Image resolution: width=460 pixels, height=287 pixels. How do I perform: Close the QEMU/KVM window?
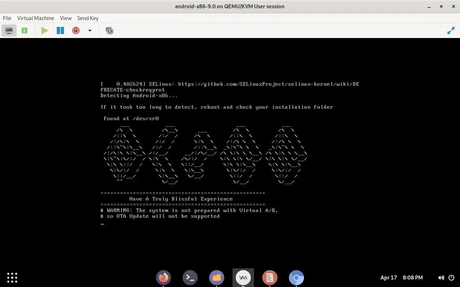tap(453, 6)
